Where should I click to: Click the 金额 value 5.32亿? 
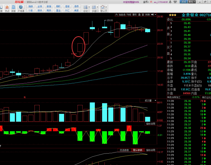pos(187,82)
